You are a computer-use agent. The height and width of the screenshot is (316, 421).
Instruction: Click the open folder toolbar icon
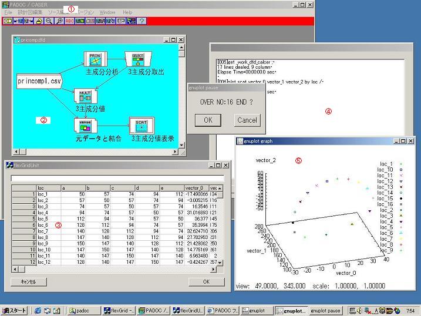(x=39, y=21)
